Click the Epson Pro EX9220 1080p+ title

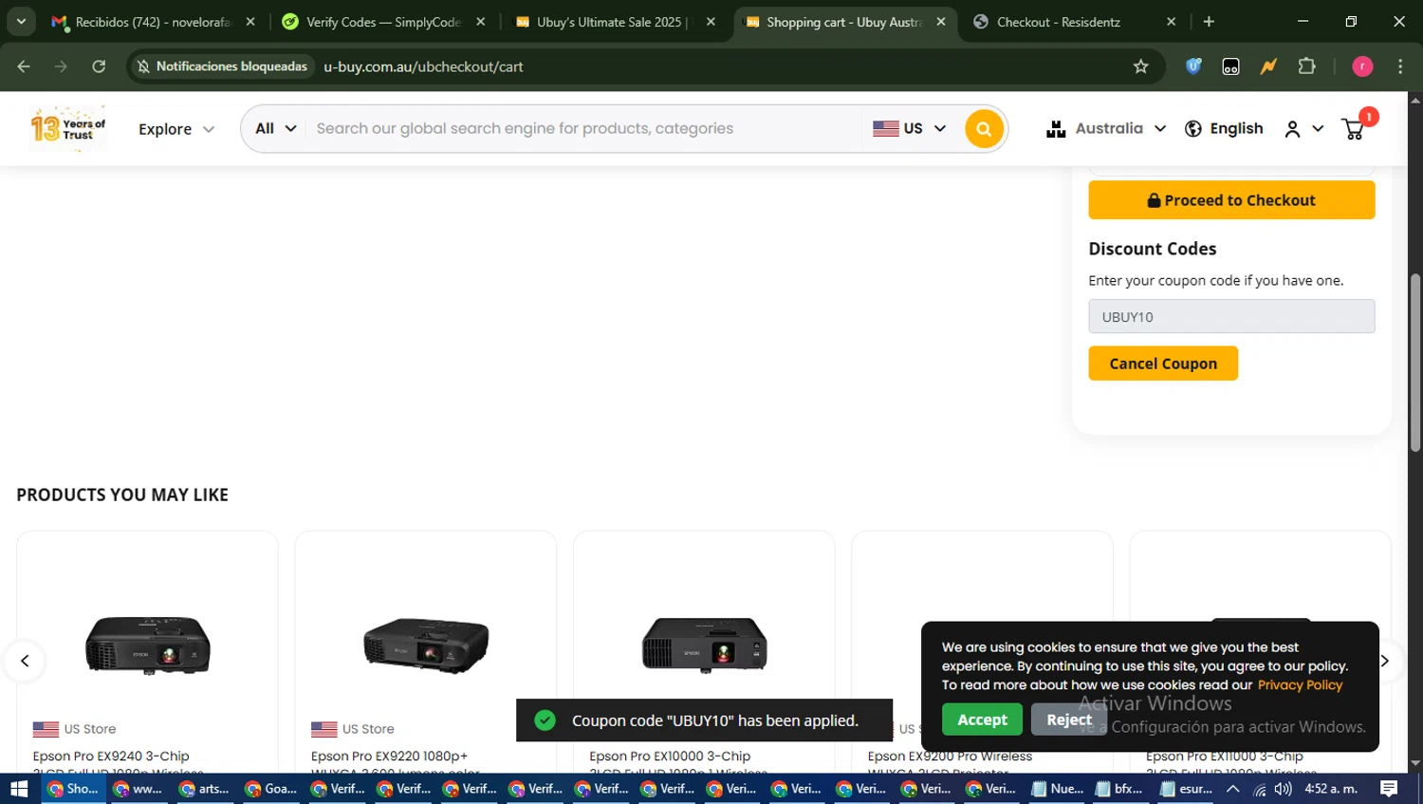389,757
